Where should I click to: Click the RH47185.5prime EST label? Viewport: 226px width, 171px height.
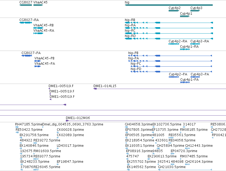(29, 124)
